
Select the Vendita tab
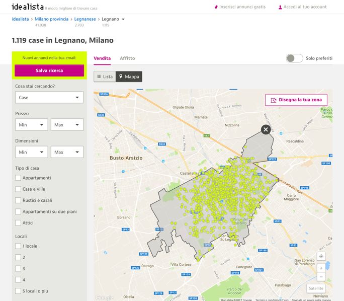pyautogui.click(x=102, y=58)
